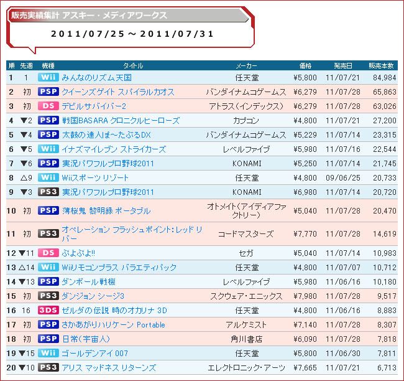The image size is (404, 381).
Task: Click the release date 09/06/25
Action: (x=343, y=178)
